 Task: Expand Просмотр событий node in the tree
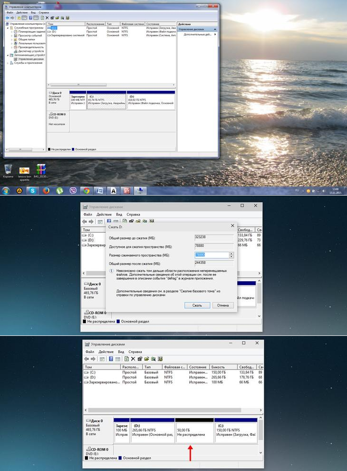[11, 36]
